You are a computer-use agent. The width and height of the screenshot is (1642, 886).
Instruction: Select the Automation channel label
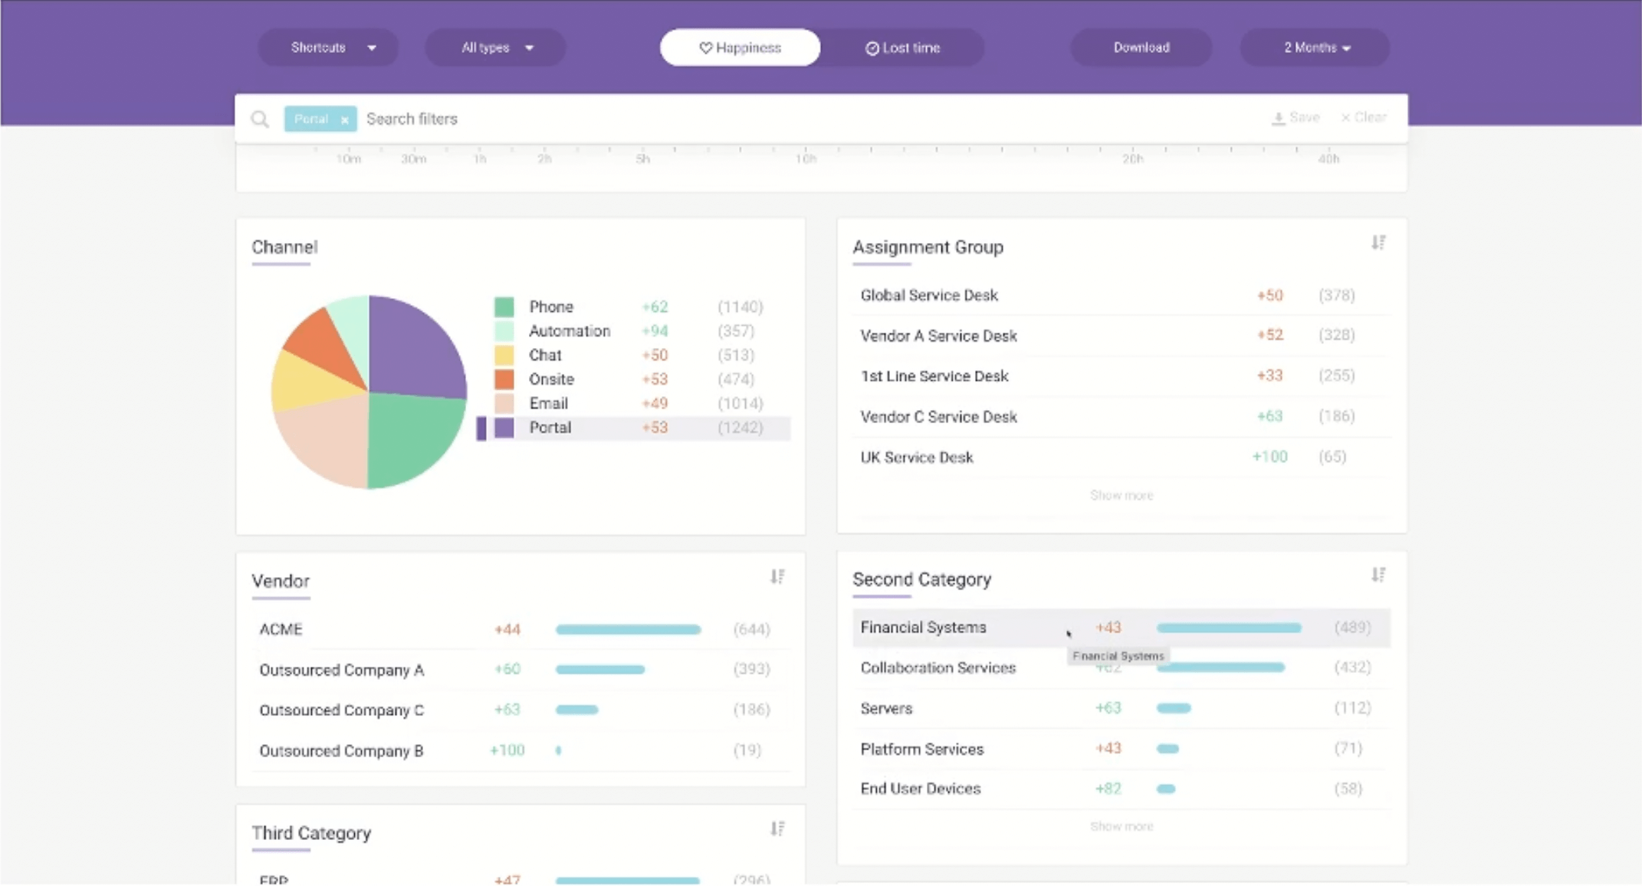[x=570, y=331]
